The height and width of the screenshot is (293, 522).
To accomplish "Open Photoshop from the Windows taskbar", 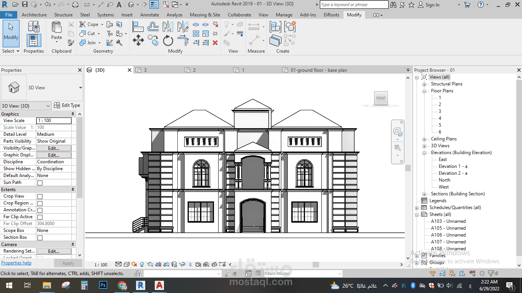I will tap(103, 285).
